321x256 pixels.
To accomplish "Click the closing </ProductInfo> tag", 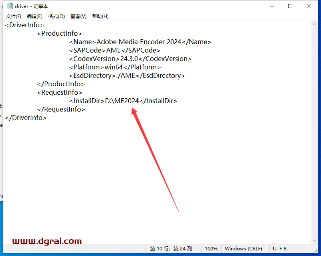I will (61, 84).
